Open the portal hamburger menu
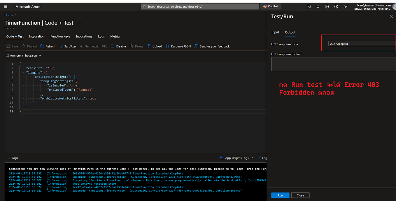The image size is (396, 201). [5, 6]
